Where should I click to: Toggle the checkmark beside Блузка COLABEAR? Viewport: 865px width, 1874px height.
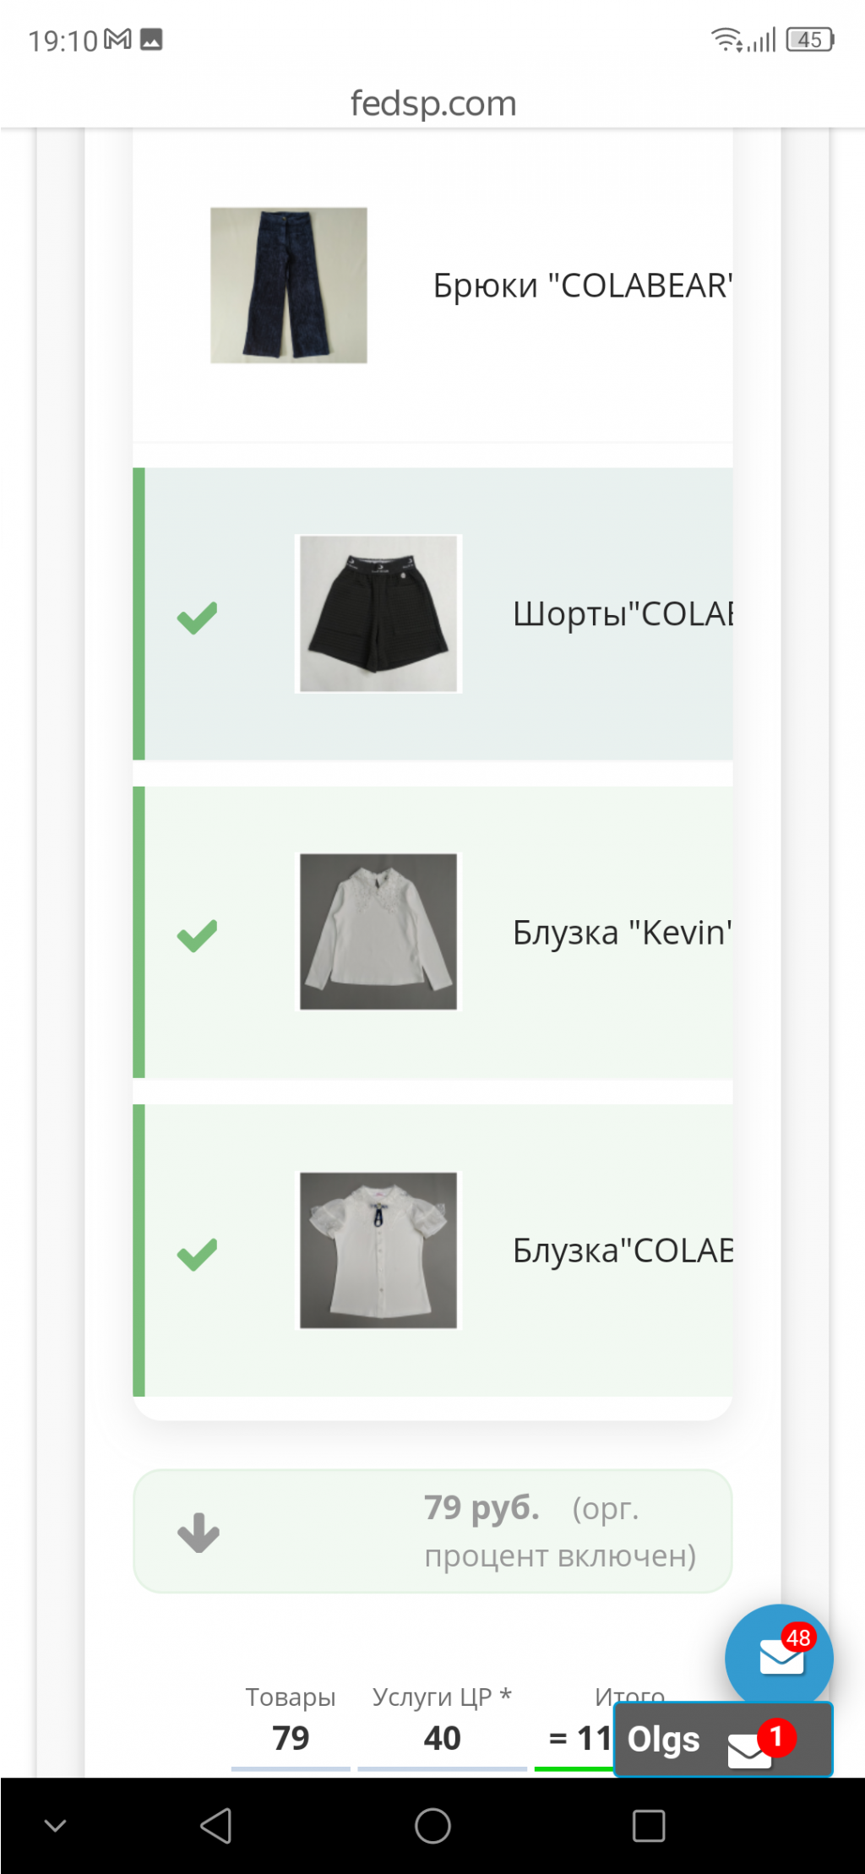click(197, 1254)
